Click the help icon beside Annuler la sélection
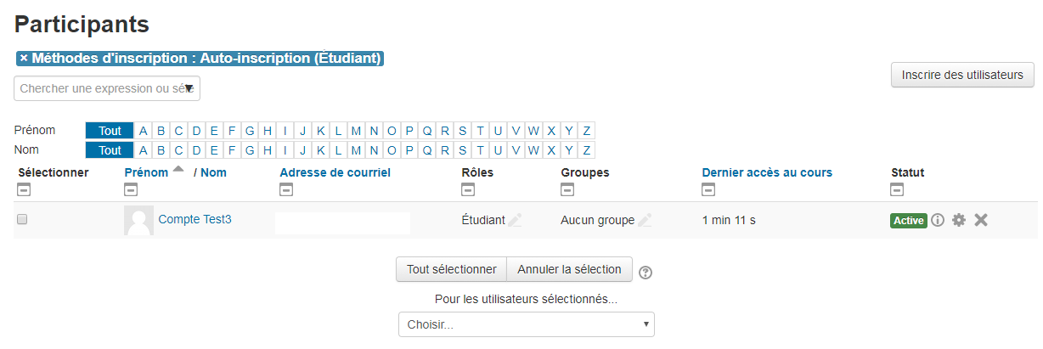The image size is (1043, 349). pos(646,273)
